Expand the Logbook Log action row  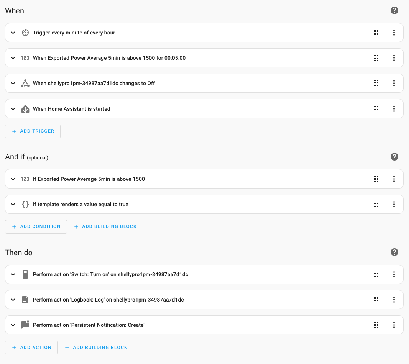pyautogui.click(x=13, y=300)
